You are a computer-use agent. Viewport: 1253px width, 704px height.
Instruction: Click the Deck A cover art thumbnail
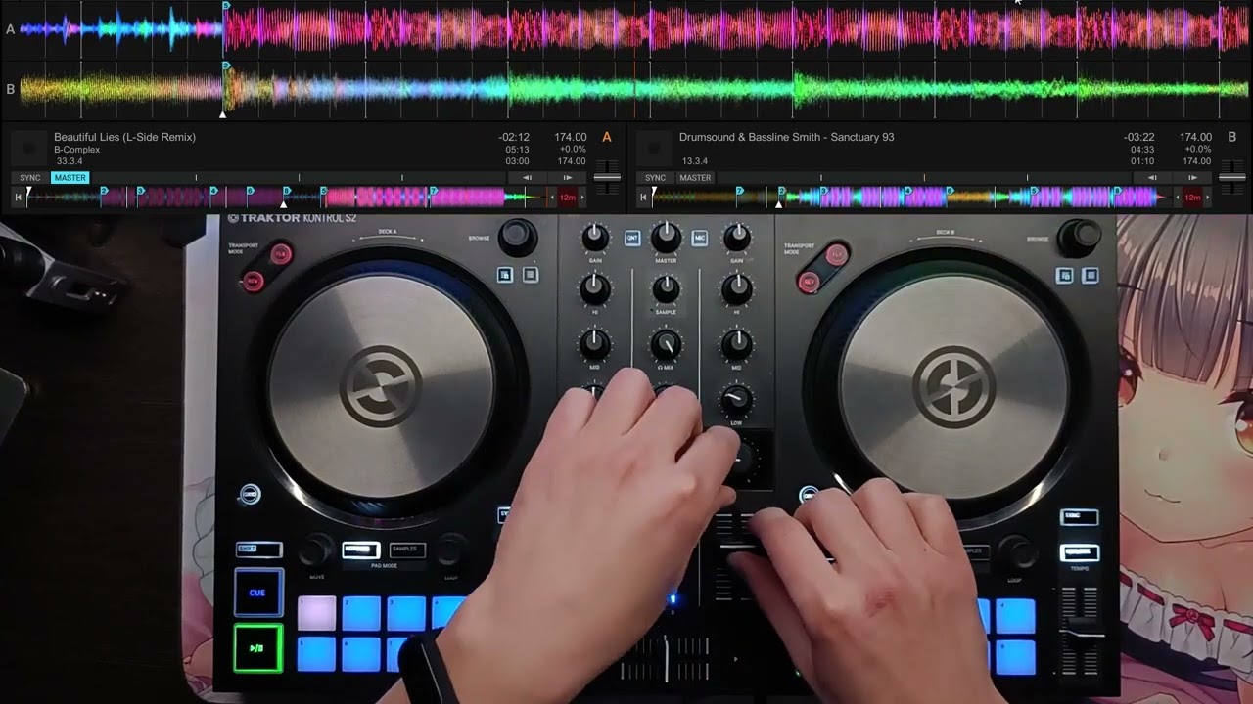(x=28, y=148)
